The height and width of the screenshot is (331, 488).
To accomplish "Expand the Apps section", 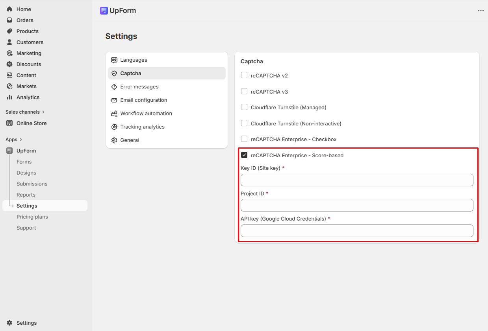I will 14,140.
